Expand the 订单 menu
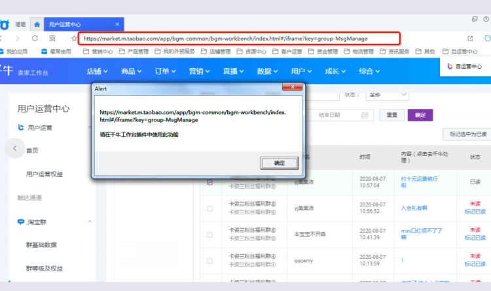The height and width of the screenshot is (291, 491). [x=165, y=71]
